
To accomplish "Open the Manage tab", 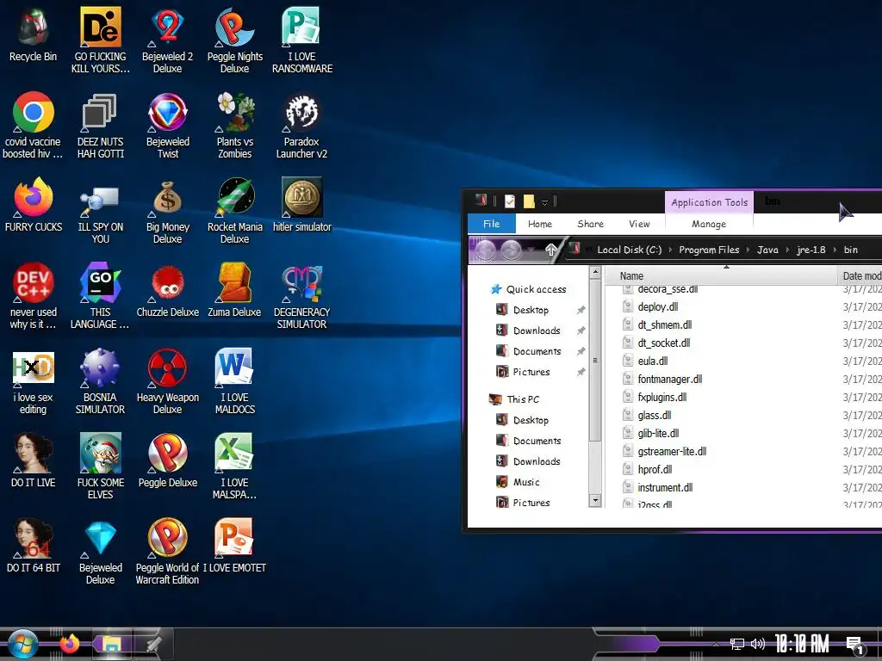I will tap(709, 224).
